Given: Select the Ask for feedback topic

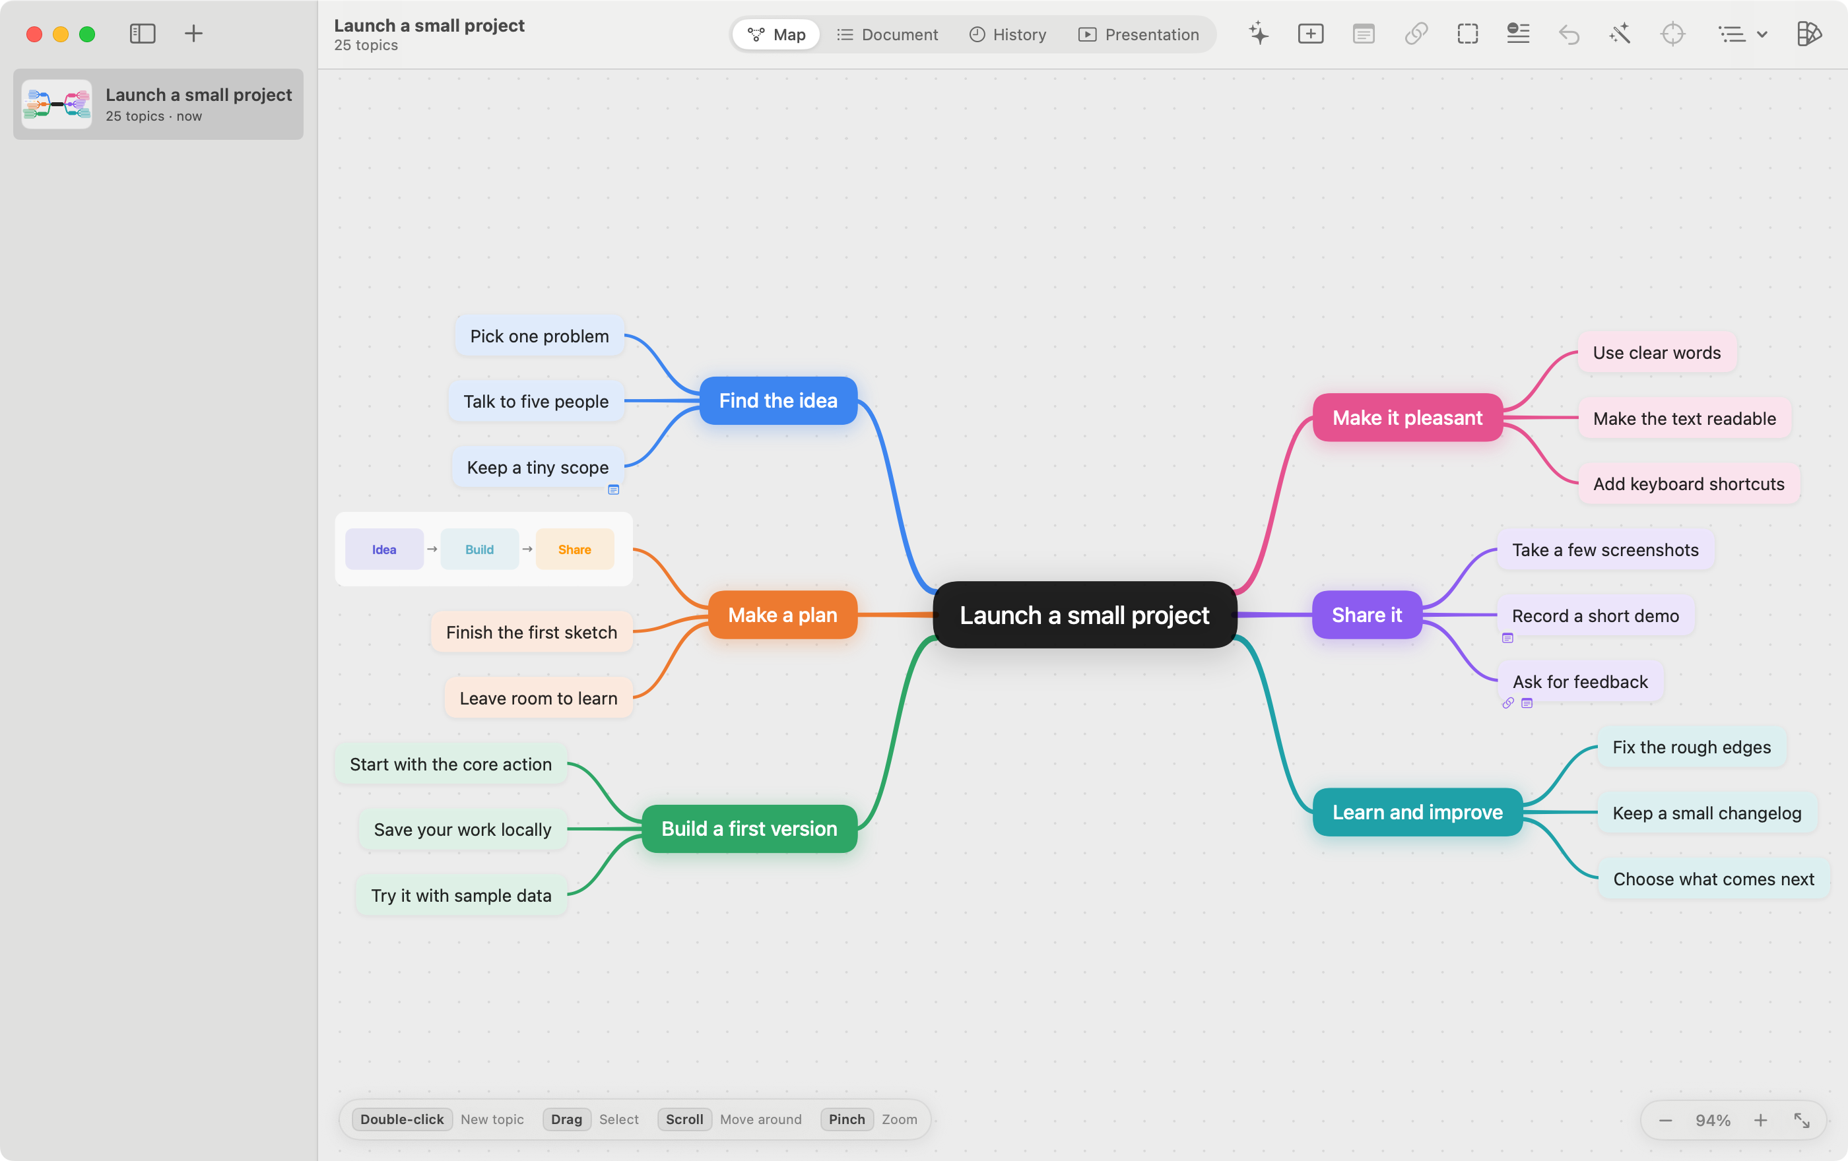Looking at the screenshot, I should coord(1580,681).
